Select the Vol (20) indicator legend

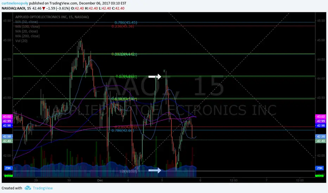[21, 41]
